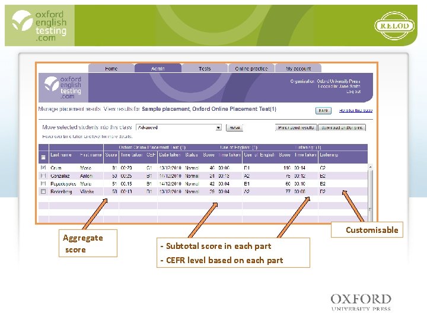
Task: Uncheck the checkbox for Crum row
Action: [x=43, y=168]
